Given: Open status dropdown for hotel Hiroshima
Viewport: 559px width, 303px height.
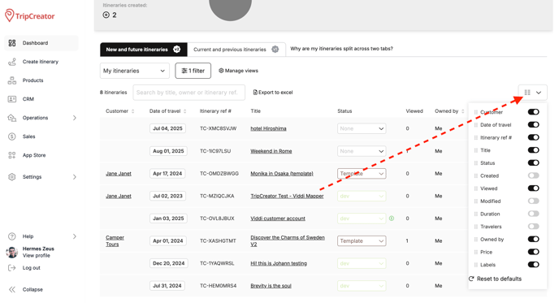Looking at the screenshot, I should pos(362,128).
